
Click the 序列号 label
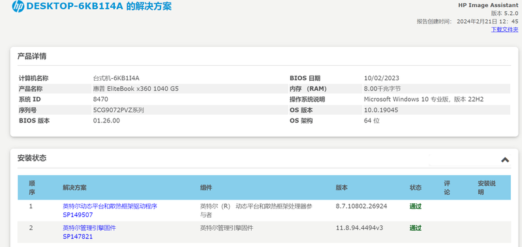[27, 110]
